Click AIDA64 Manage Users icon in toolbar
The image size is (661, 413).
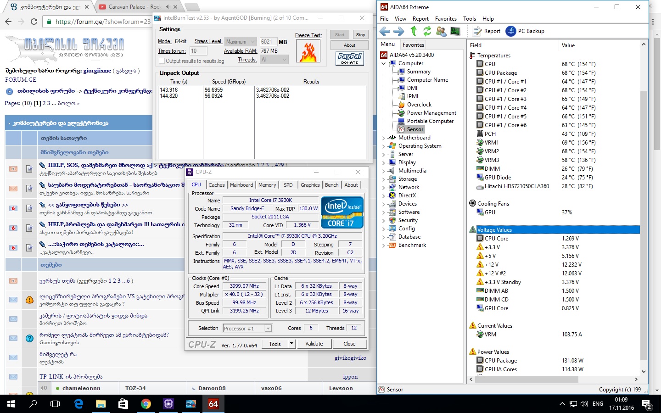(x=441, y=31)
